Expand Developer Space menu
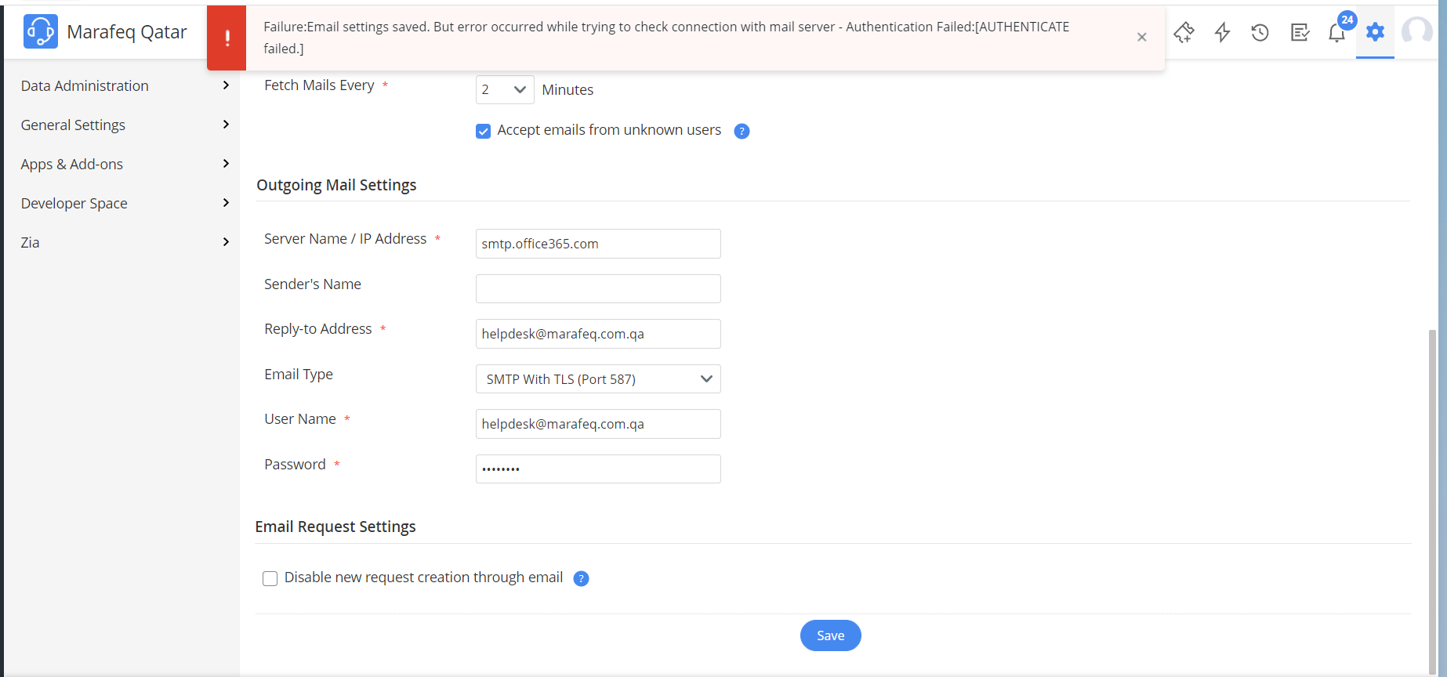Viewport: 1447px width, 677px height. click(x=125, y=203)
